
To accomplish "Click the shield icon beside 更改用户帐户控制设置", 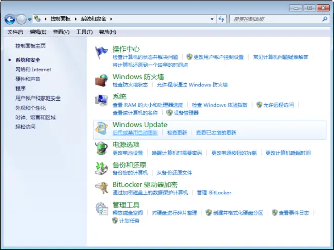I will [x=189, y=57].
